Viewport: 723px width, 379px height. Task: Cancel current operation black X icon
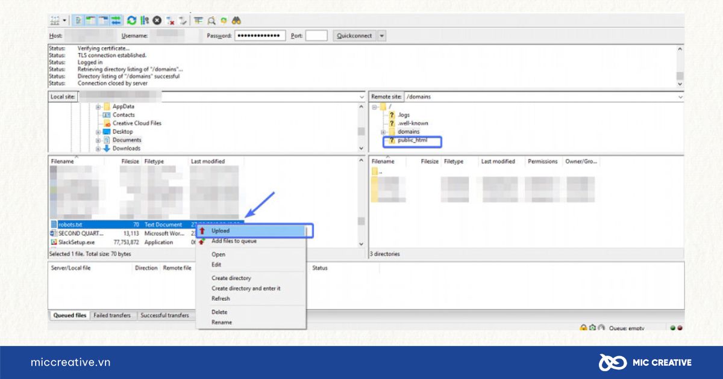click(157, 20)
